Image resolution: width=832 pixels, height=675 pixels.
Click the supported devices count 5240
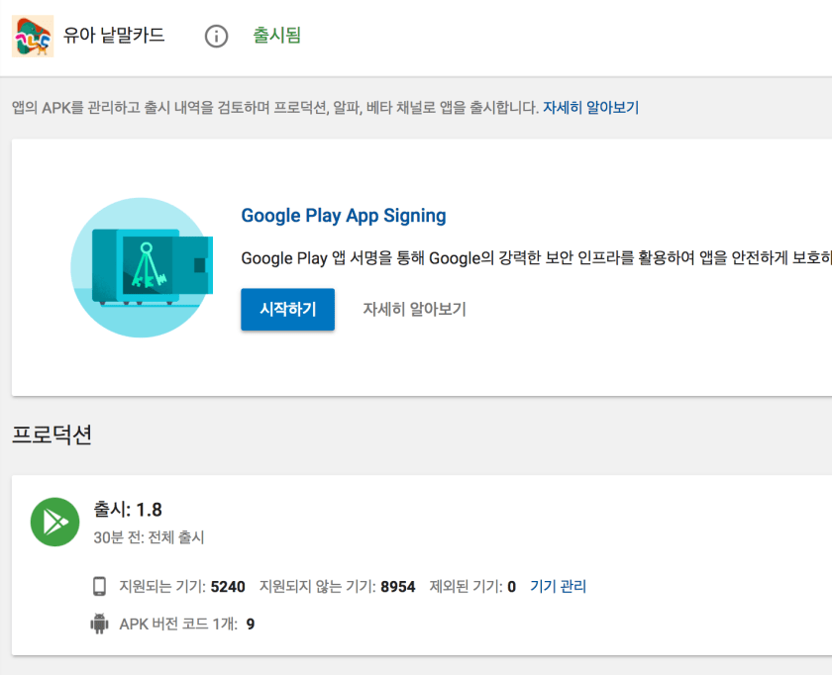tap(228, 587)
